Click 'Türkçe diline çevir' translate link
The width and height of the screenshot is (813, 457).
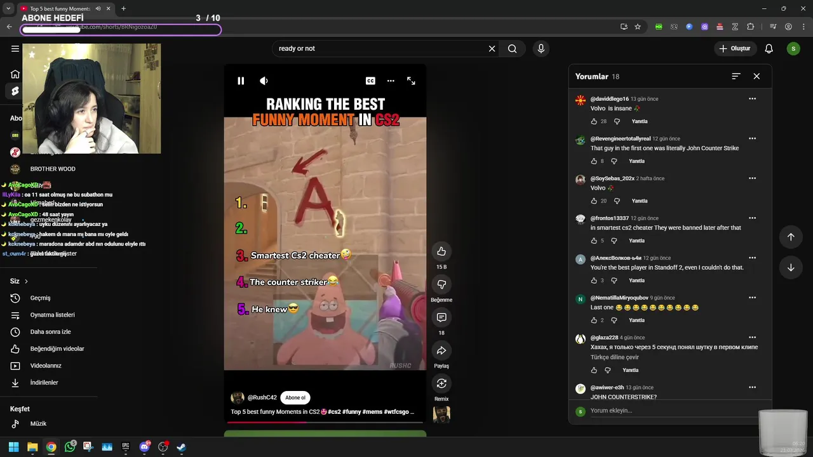coord(614,357)
